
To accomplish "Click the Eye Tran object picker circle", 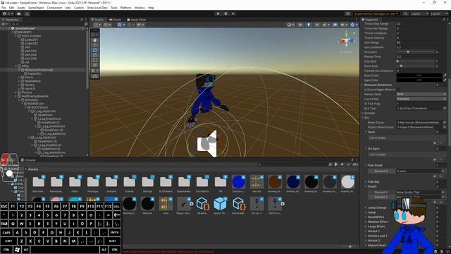I will coord(445,108).
